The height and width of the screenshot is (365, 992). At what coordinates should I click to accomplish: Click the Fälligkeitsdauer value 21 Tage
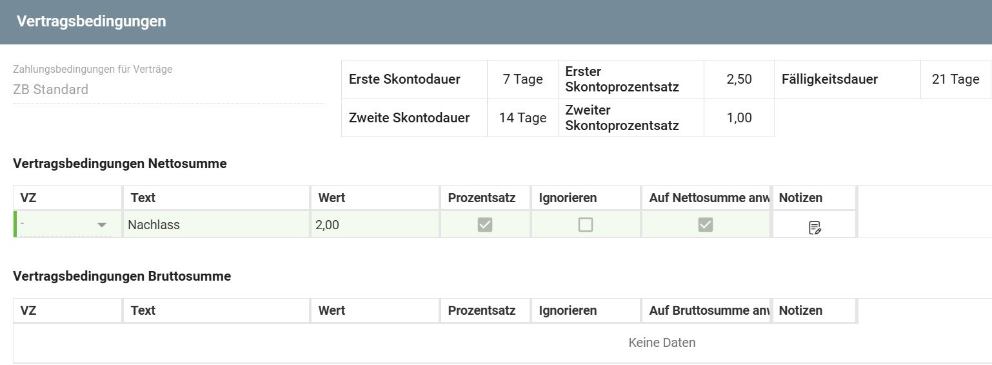click(955, 79)
